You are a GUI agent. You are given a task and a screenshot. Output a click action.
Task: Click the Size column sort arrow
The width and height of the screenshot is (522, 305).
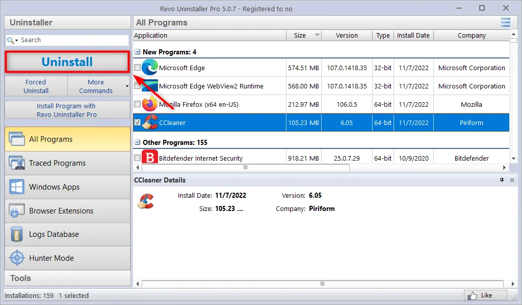pyautogui.click(x=317, y=35)
